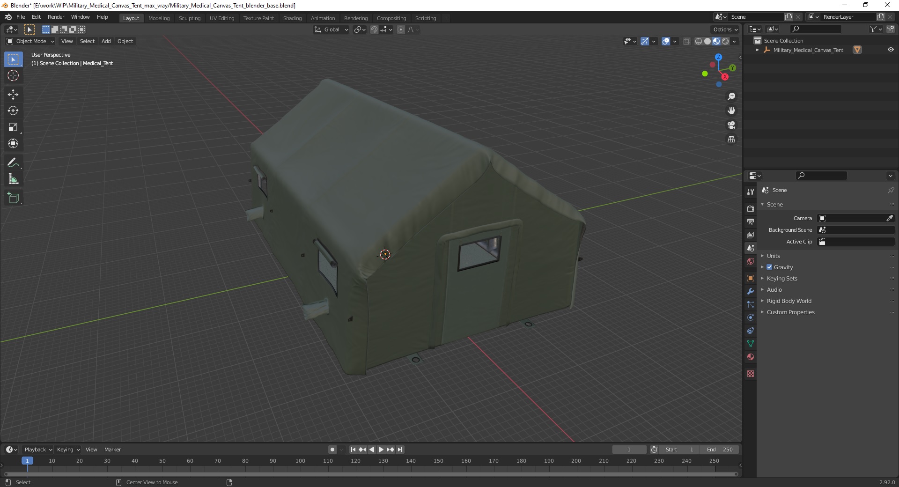This screenshot has width=899, height=487.
Task: Open Options dropdown
Action: tap(725, 30)
